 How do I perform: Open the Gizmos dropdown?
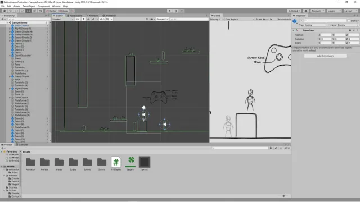[163, 19]
